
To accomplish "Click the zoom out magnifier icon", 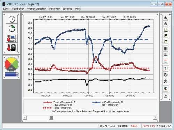I will 166,24.
